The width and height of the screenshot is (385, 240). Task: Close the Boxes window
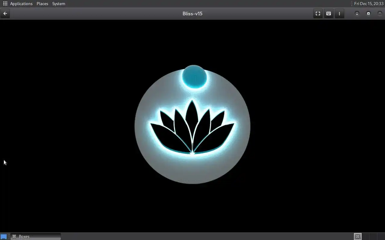(x=380, y=13)
